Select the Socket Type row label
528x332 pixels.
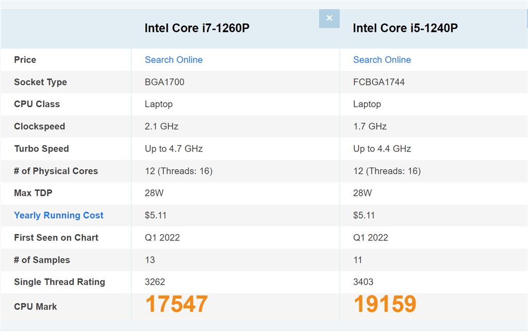pyautogui.click(x=40, y=82)
